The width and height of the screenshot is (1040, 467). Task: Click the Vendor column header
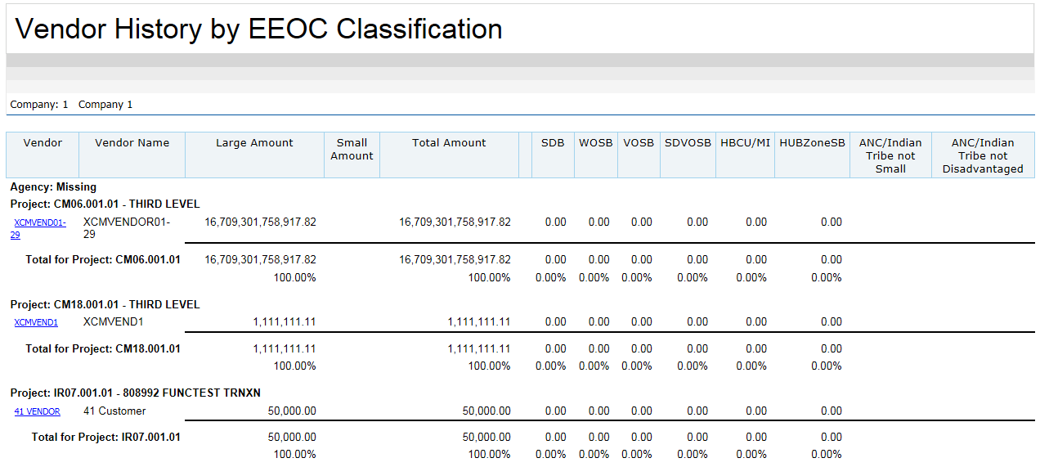43,143
